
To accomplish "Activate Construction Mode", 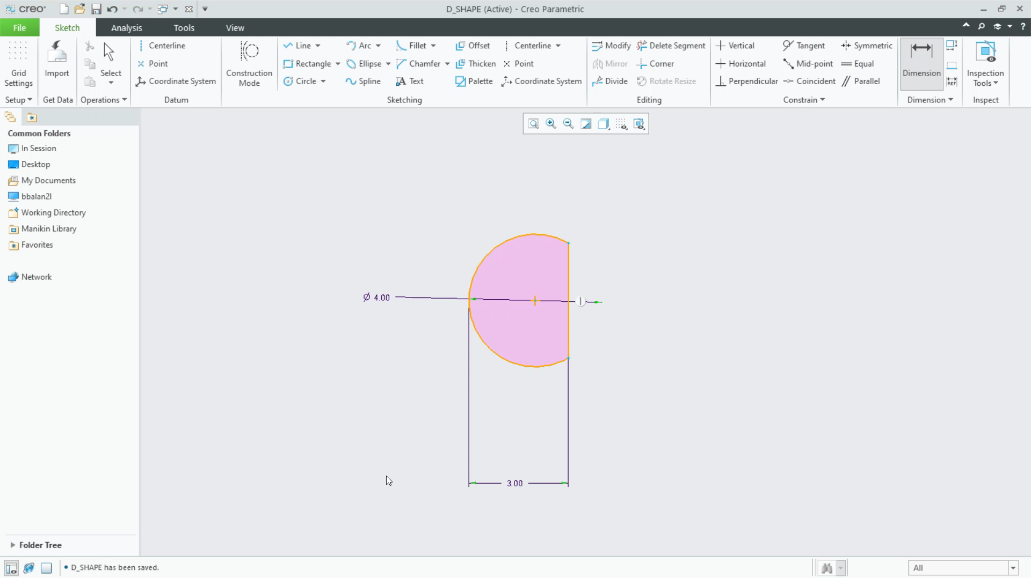I will 249,64.
